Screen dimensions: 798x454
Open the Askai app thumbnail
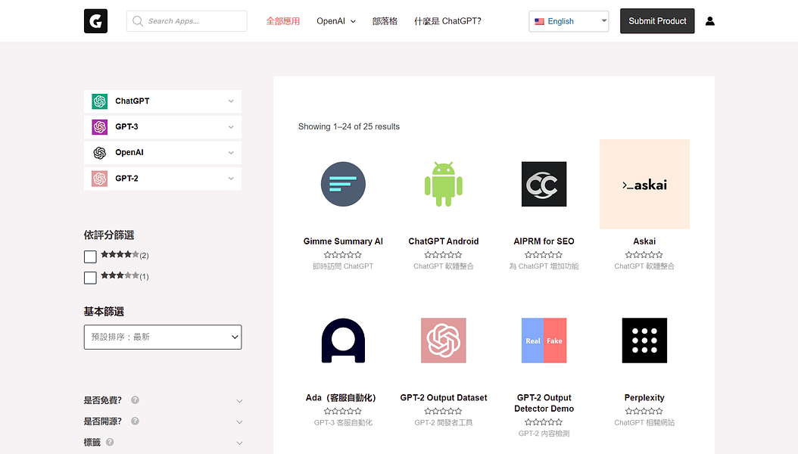tap(644, 184)
